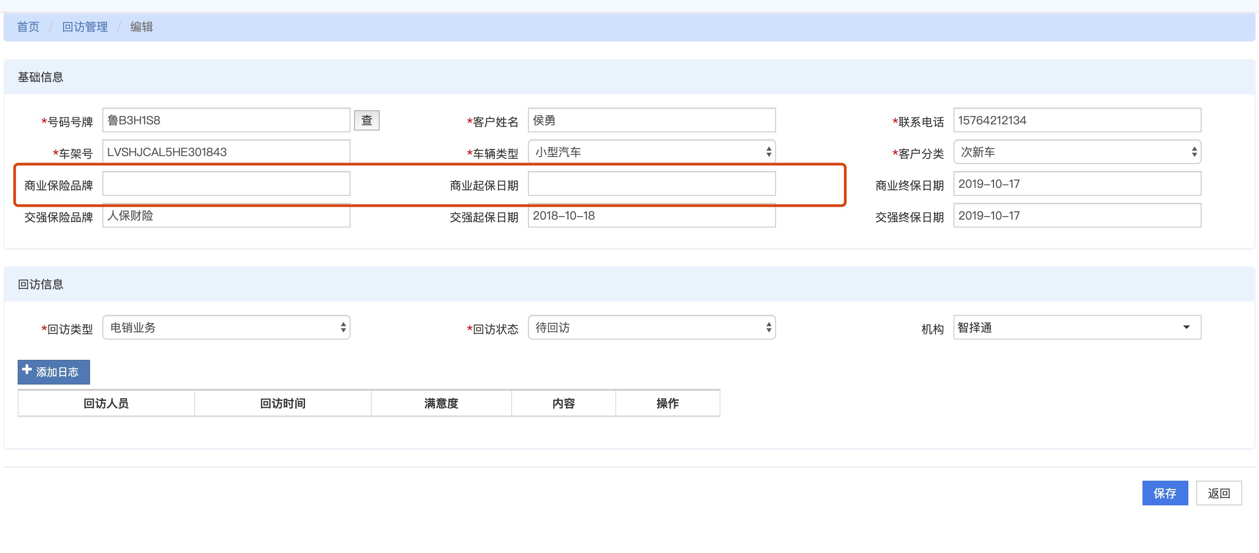Image resolution: width=1259 pixels, height=553 pixels.
Task: Click the plus icon on 添加日志
Action: click(x=27, y=370)
